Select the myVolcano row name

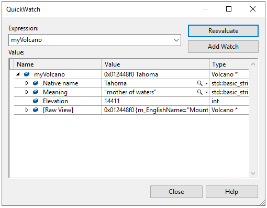pos(49,74)
